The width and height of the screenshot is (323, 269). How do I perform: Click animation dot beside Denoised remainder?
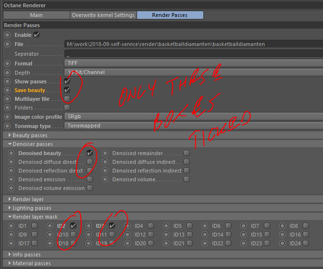click(105, 153)
